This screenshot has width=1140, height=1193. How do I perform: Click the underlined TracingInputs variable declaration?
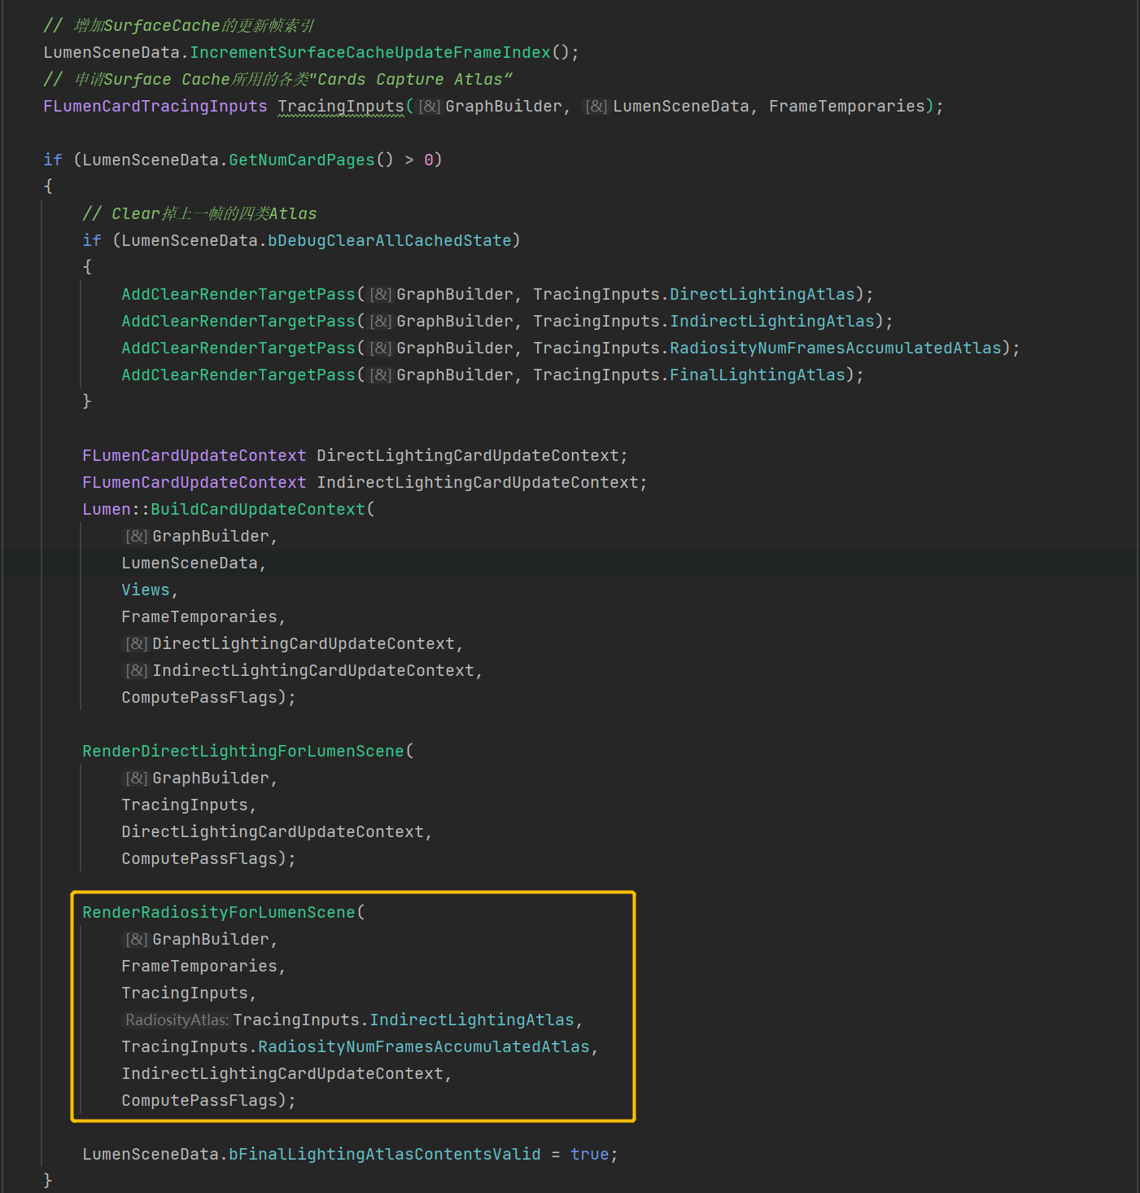tap(340, 107)
